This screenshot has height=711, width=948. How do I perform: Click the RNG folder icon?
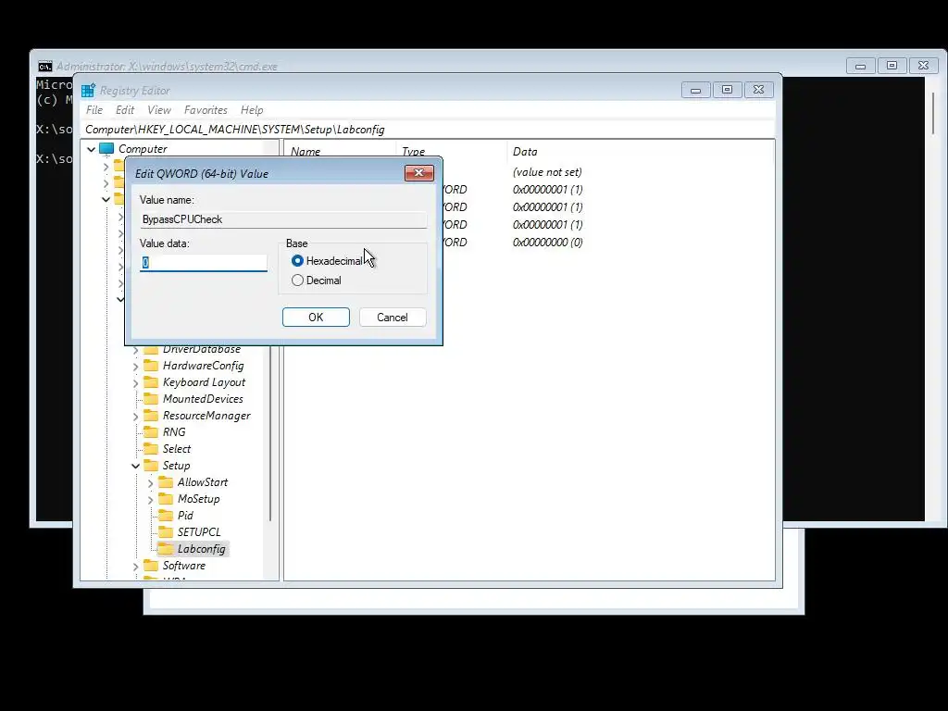coord(151,432)
